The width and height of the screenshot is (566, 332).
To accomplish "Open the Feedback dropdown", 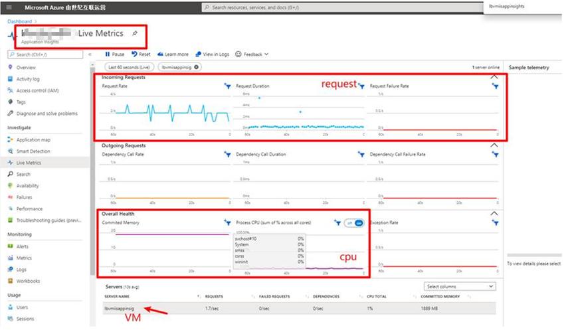I will click(252, 54).
